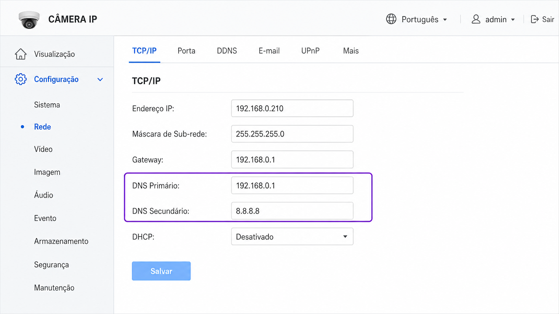
Task: Open Visualização in the sidebar
Action: click(55, 54)
